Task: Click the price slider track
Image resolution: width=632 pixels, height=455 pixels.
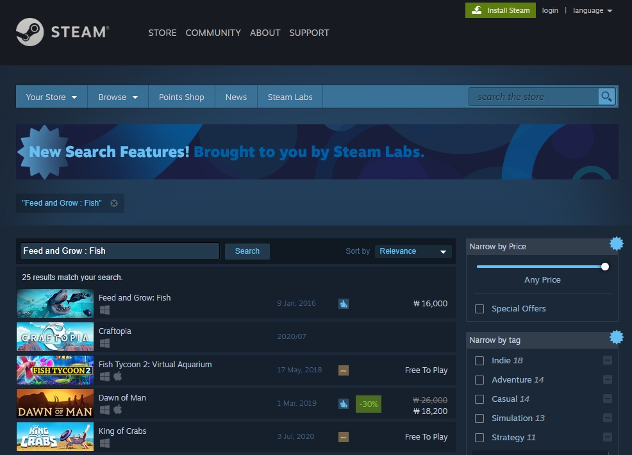Action: coord(540,267)
